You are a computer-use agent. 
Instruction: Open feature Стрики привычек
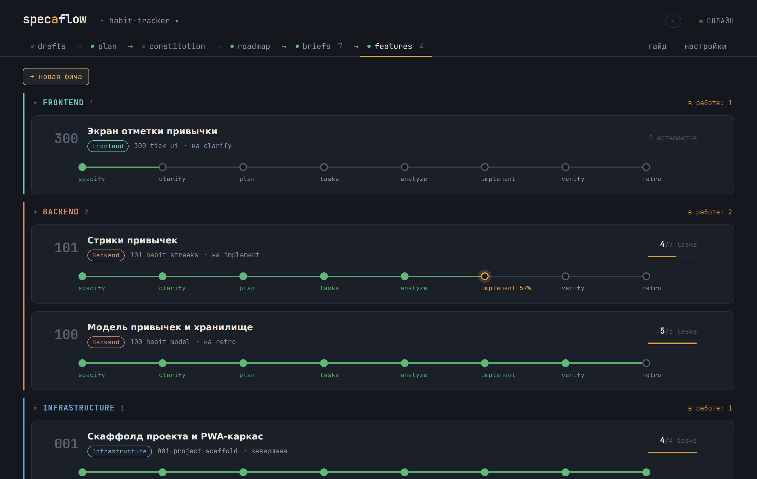pyautogui.click(x=132, y=240)
